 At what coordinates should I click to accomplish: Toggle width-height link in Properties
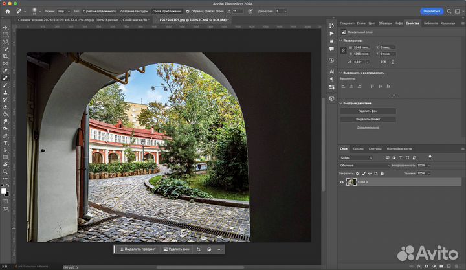click(343, 51)
